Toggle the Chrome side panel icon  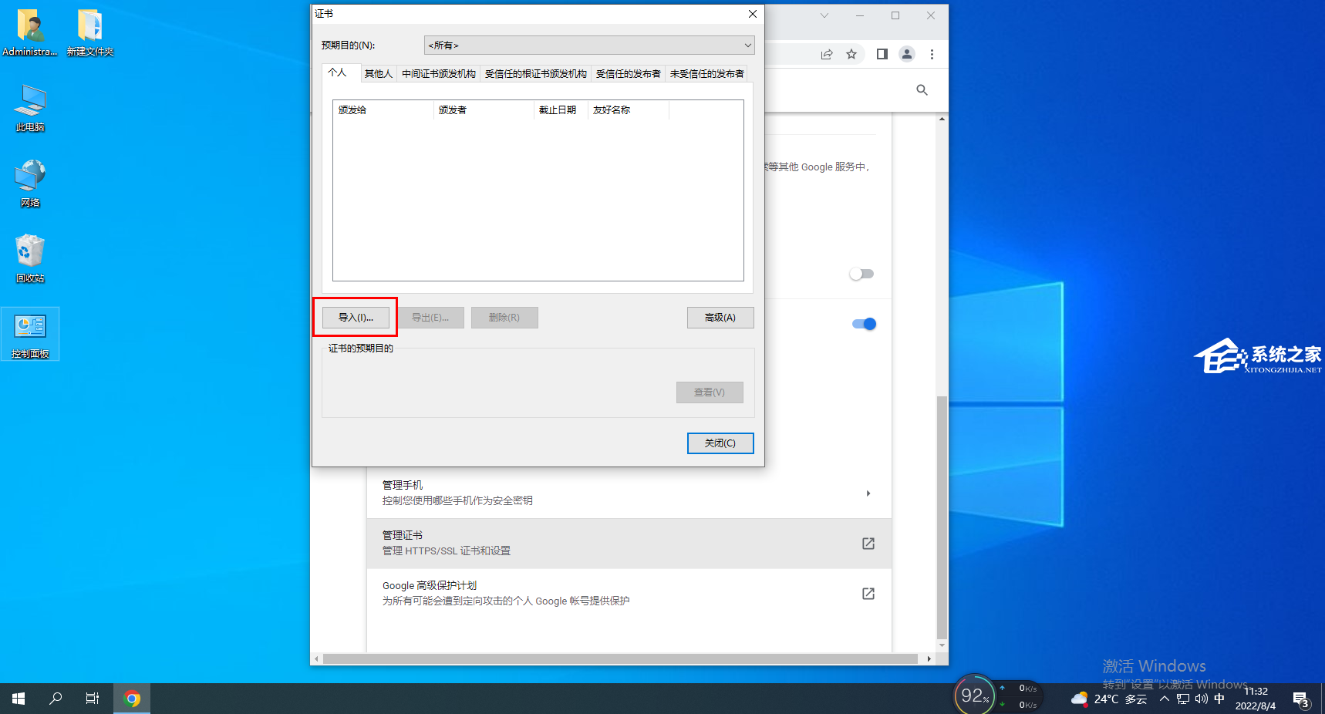(882, 54)
